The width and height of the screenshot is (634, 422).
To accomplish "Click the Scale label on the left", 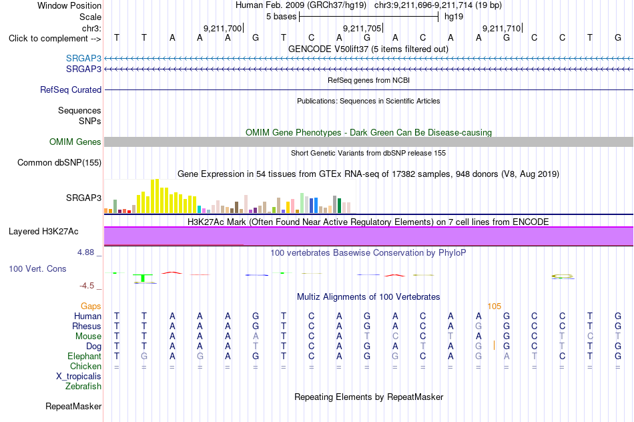I will (90, 17).
